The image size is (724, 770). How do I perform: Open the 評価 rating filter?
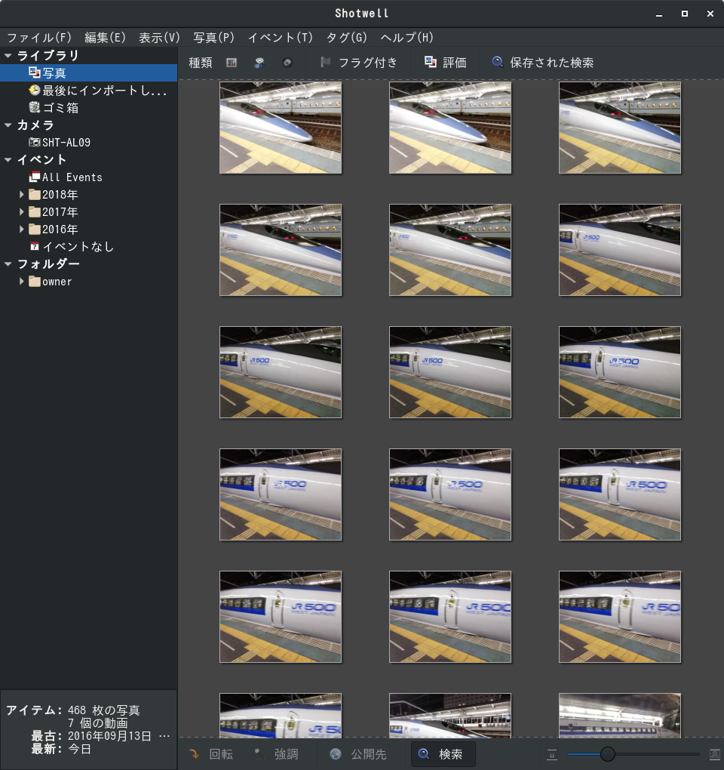pyautogui.click(x=446, y=63)
